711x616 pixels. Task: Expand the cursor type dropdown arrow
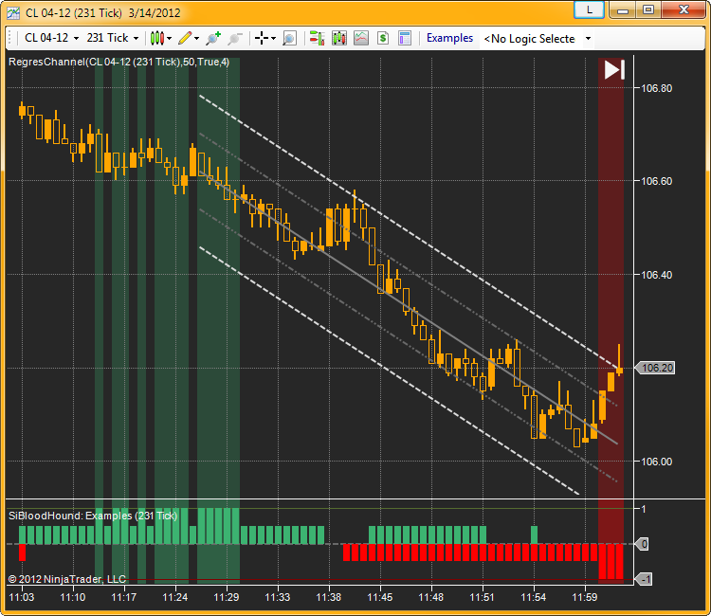[x=273, y=39]
